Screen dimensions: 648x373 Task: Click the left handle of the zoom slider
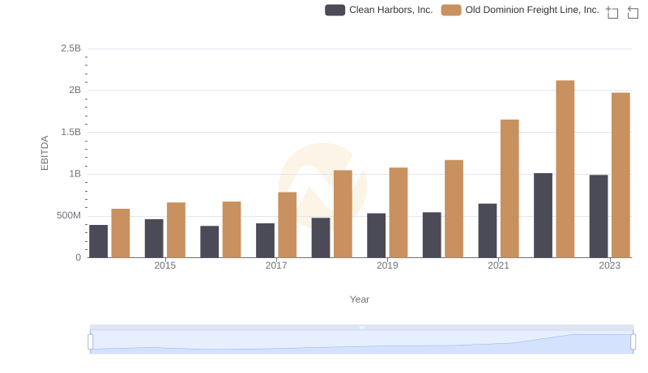[91, 341]
